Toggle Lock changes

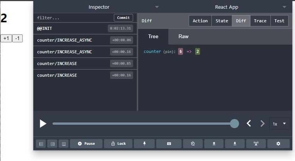(118, 143)
